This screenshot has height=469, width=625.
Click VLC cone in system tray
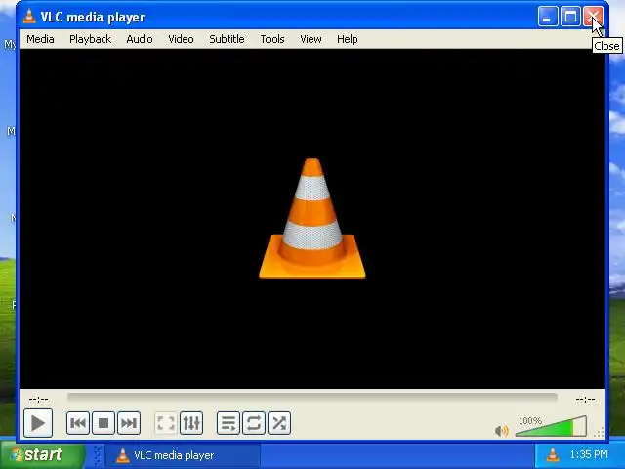[x=553, y=455]
